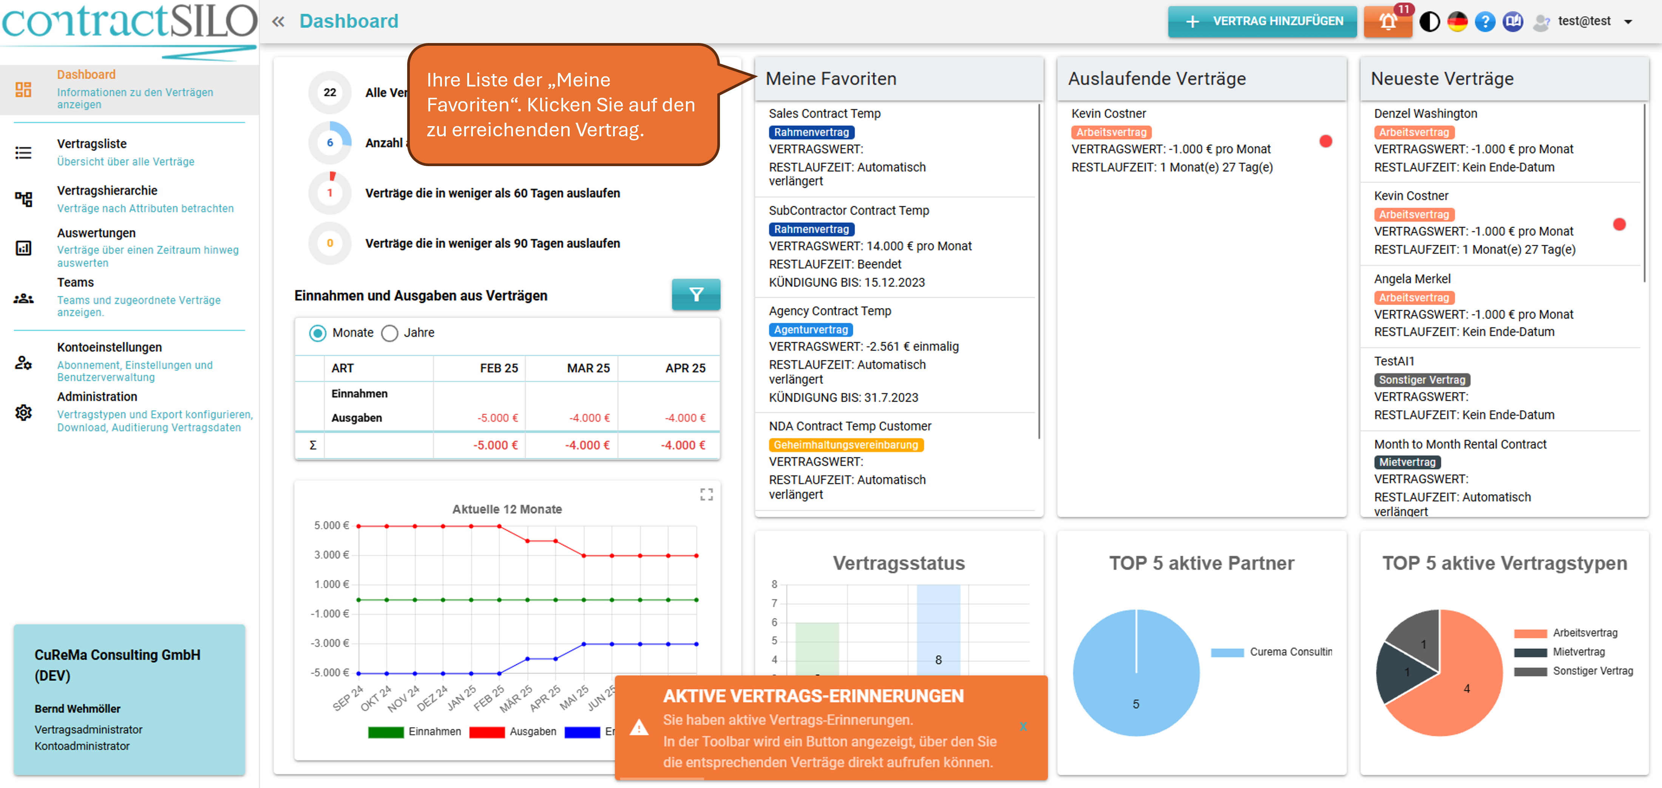Toggle Ausgaben red legend in line chart
The image size is (1662, 788).
pyautogui.click(x=487, y=732)
